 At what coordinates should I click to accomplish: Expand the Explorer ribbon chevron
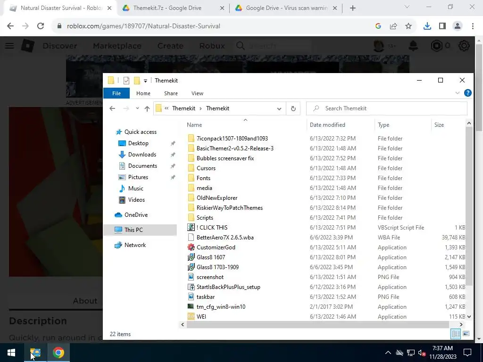click(458, 93)
